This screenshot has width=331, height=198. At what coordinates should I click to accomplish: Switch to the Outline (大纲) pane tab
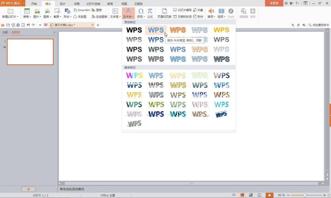coord(5,32)
